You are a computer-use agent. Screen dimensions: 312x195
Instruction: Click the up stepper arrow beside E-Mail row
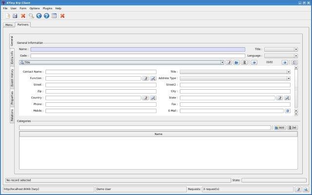[296, 111]
